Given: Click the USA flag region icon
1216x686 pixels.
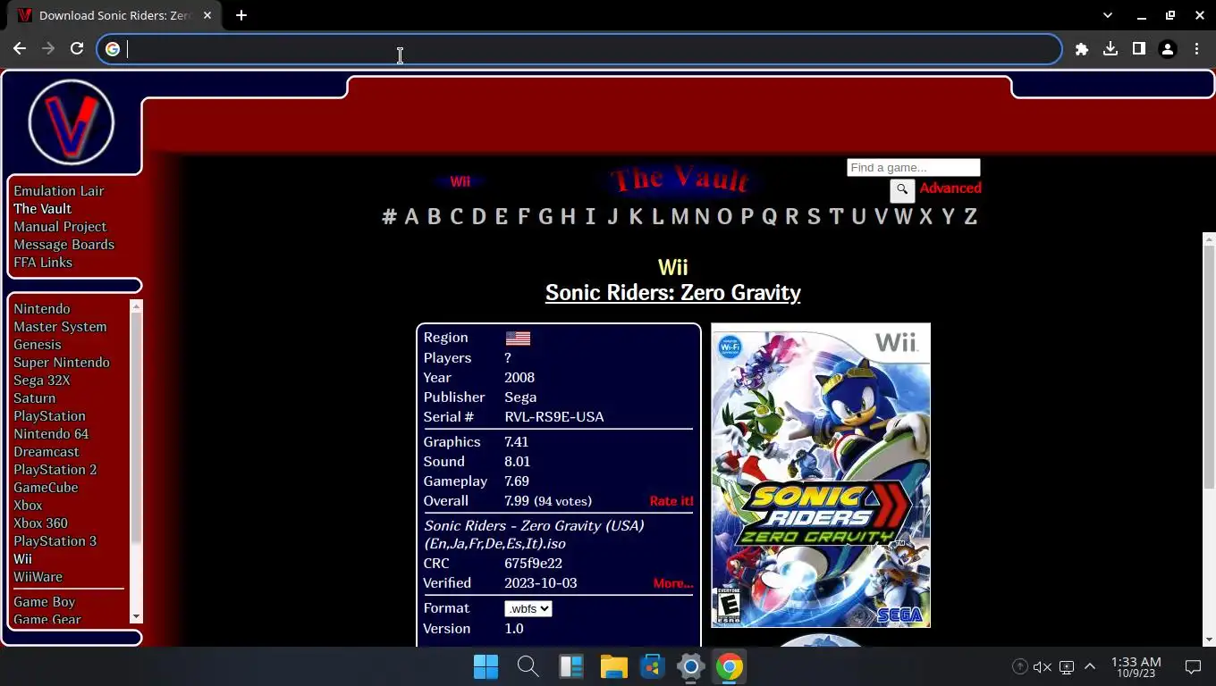Looking at the screenshot, I should pyautogui.click(x=518, y=339).
